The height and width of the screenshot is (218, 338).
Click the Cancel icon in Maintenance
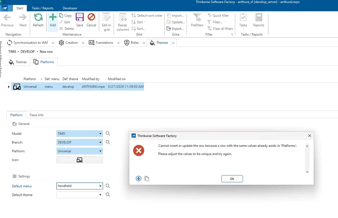[91, 18]
